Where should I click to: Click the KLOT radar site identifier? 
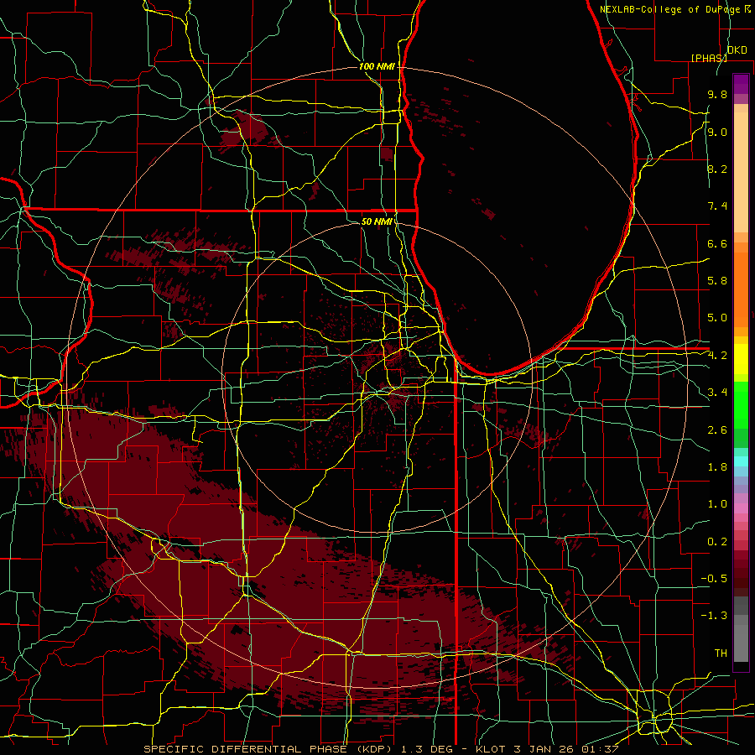pos(490,749)
